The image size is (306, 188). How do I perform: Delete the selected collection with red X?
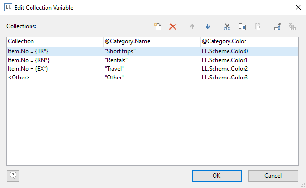(173, 27)
